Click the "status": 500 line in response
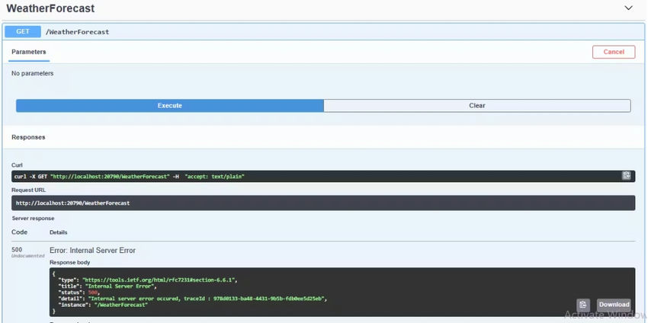This screenshot has width=648, height=323. [79, 293]
